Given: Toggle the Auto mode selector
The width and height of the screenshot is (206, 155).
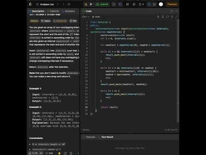Looking at the screenshot, I should pyautogui.click(x=96, y=17).
